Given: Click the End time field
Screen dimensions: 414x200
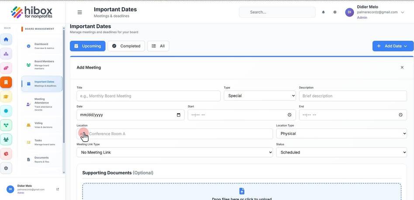Looking at the screenshot, I should [x=353, y=115].
